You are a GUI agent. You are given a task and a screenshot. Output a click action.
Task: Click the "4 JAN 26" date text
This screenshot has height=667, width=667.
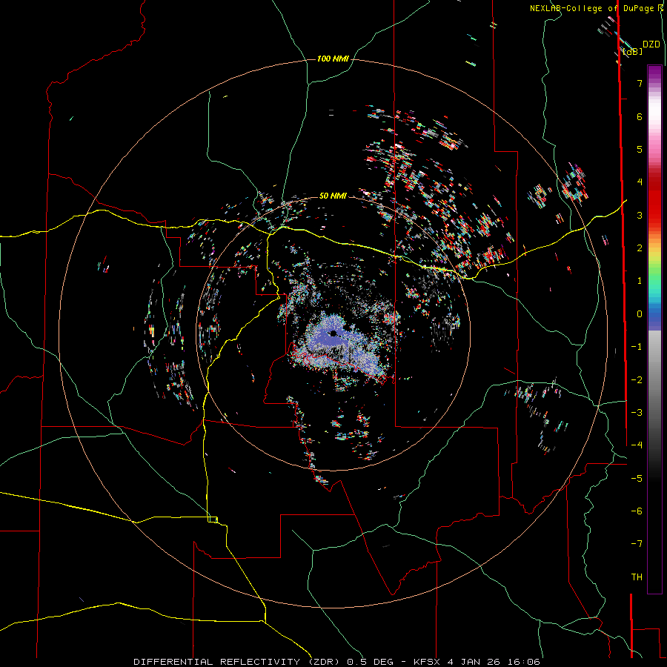click(474, 662)
